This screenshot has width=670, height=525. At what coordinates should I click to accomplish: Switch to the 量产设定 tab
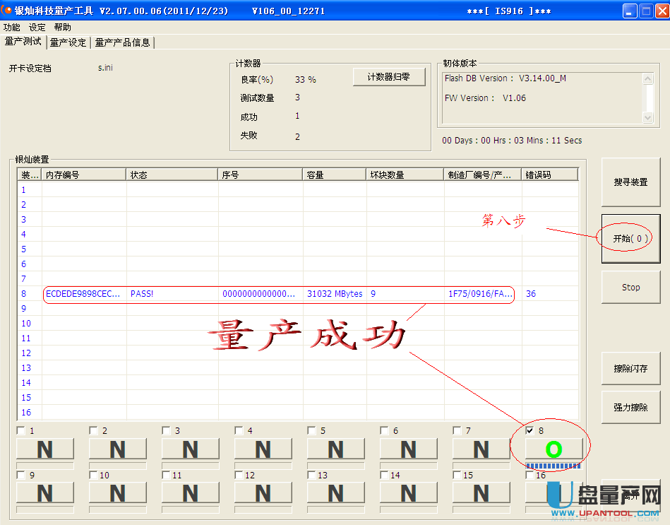68,42
